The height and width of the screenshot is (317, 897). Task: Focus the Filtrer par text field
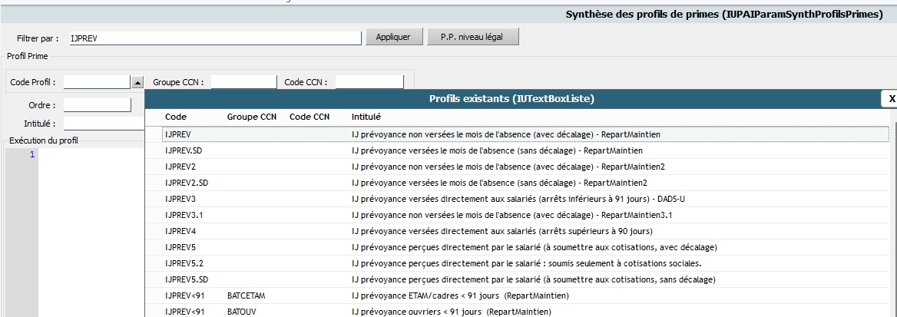pos(214,37)
